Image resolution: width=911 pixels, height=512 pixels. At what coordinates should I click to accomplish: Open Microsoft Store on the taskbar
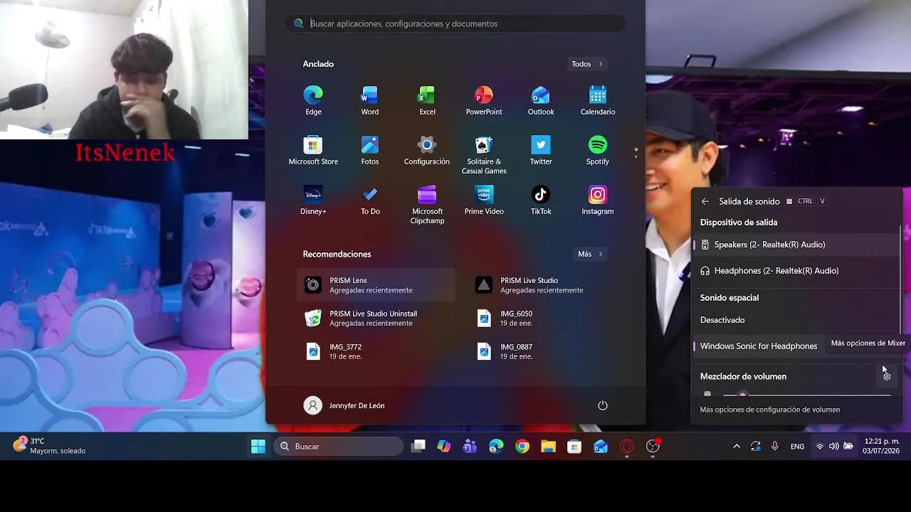574,447
